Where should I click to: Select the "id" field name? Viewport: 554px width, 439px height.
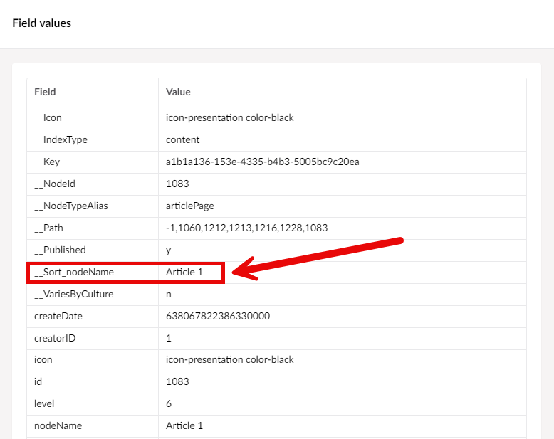(38, 382)
